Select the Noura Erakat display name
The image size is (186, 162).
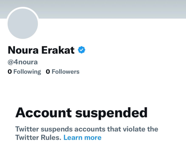[41, 50]
